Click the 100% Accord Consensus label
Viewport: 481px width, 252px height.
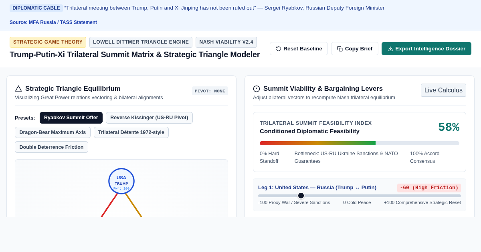click(425, 157)
